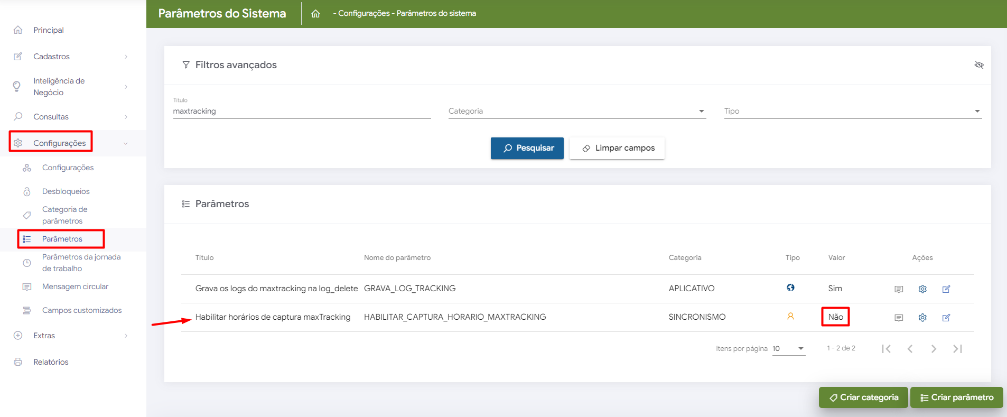
Task: Click the Título input field
Action: tap(302, 111)
